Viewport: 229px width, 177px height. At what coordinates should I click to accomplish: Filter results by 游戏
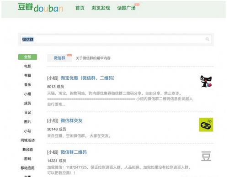tap(27, 159)
